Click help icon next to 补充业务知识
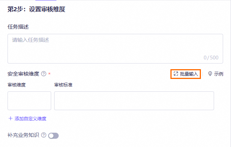Viewport: 231px width, 147px height. tap(44, 135)
